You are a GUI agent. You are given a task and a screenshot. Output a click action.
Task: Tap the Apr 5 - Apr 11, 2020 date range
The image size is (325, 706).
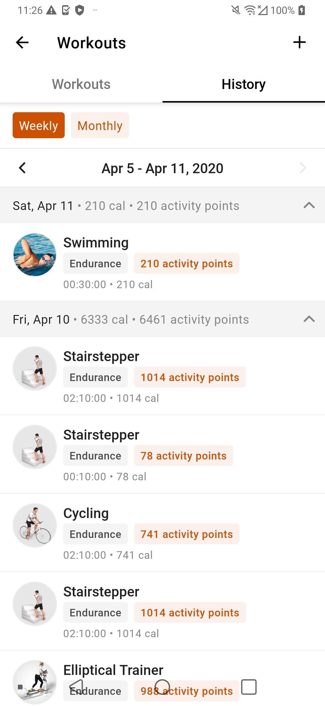click(162, 168)
